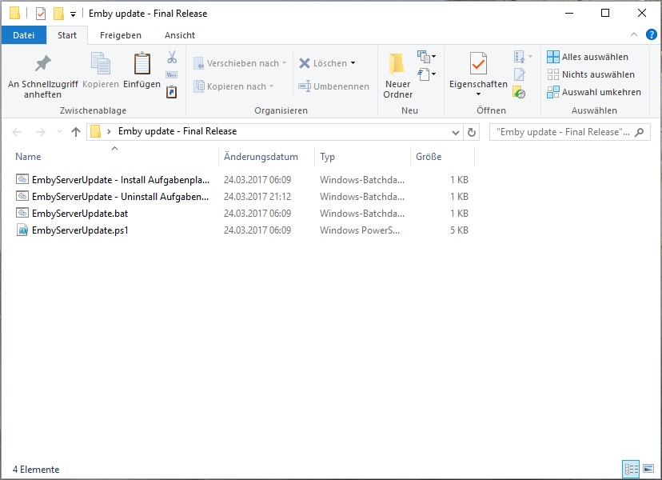Expand the Löschen dropdown arrow
The height and width of the screenshot is (480, 662).
353,63
